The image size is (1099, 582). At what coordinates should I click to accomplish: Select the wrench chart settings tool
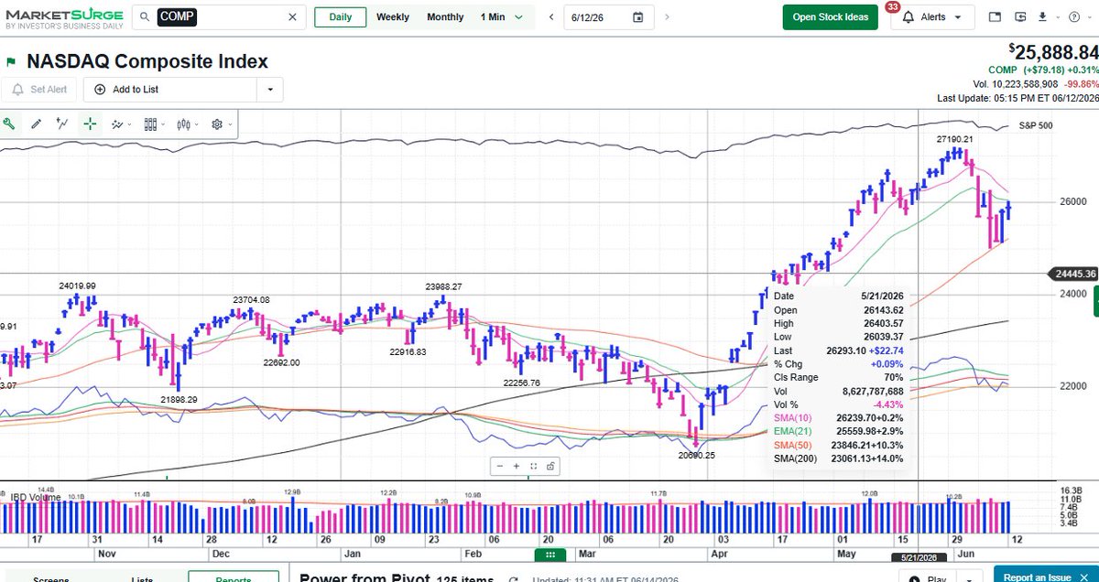pos(9,124)
